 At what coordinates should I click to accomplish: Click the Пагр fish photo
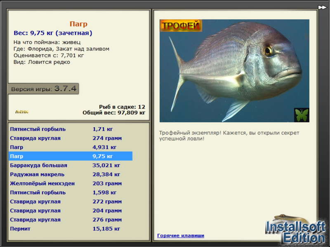click(x=234, y=71)
